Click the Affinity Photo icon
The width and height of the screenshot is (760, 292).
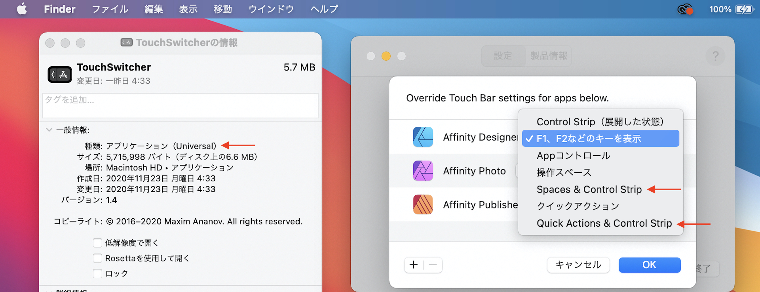(423, 171)
